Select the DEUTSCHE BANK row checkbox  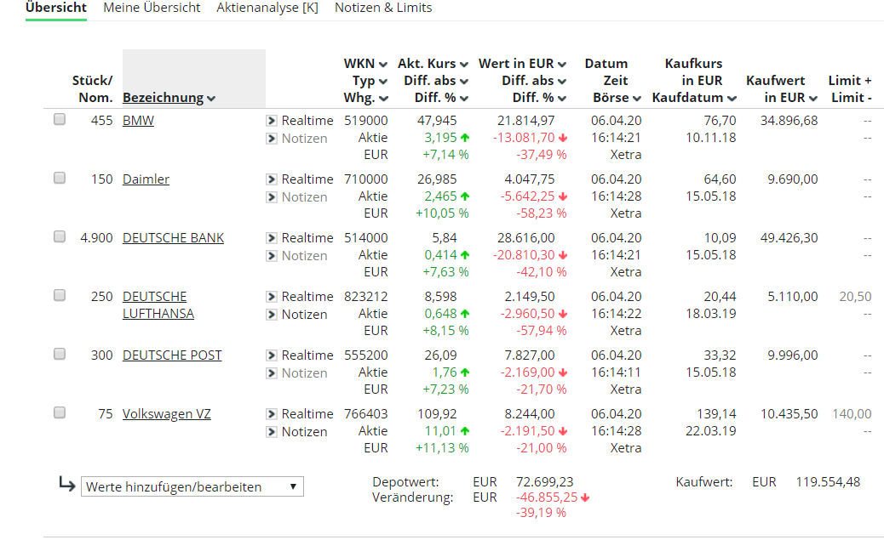pyautogui.click(x=60, y=236)
